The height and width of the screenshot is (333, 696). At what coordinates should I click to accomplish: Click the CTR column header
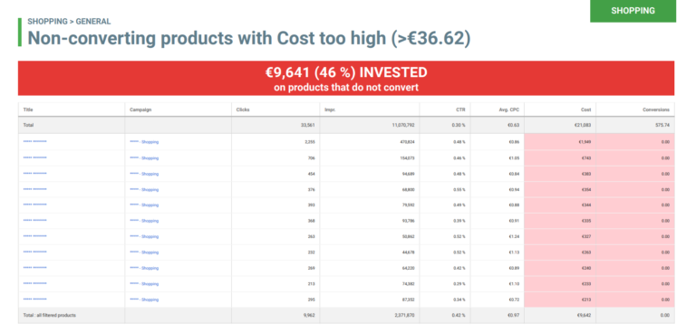pyautogui.click(x=460, y=109)
